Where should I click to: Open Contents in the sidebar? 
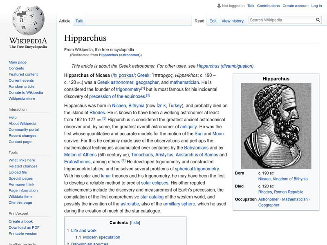point(16,68)
